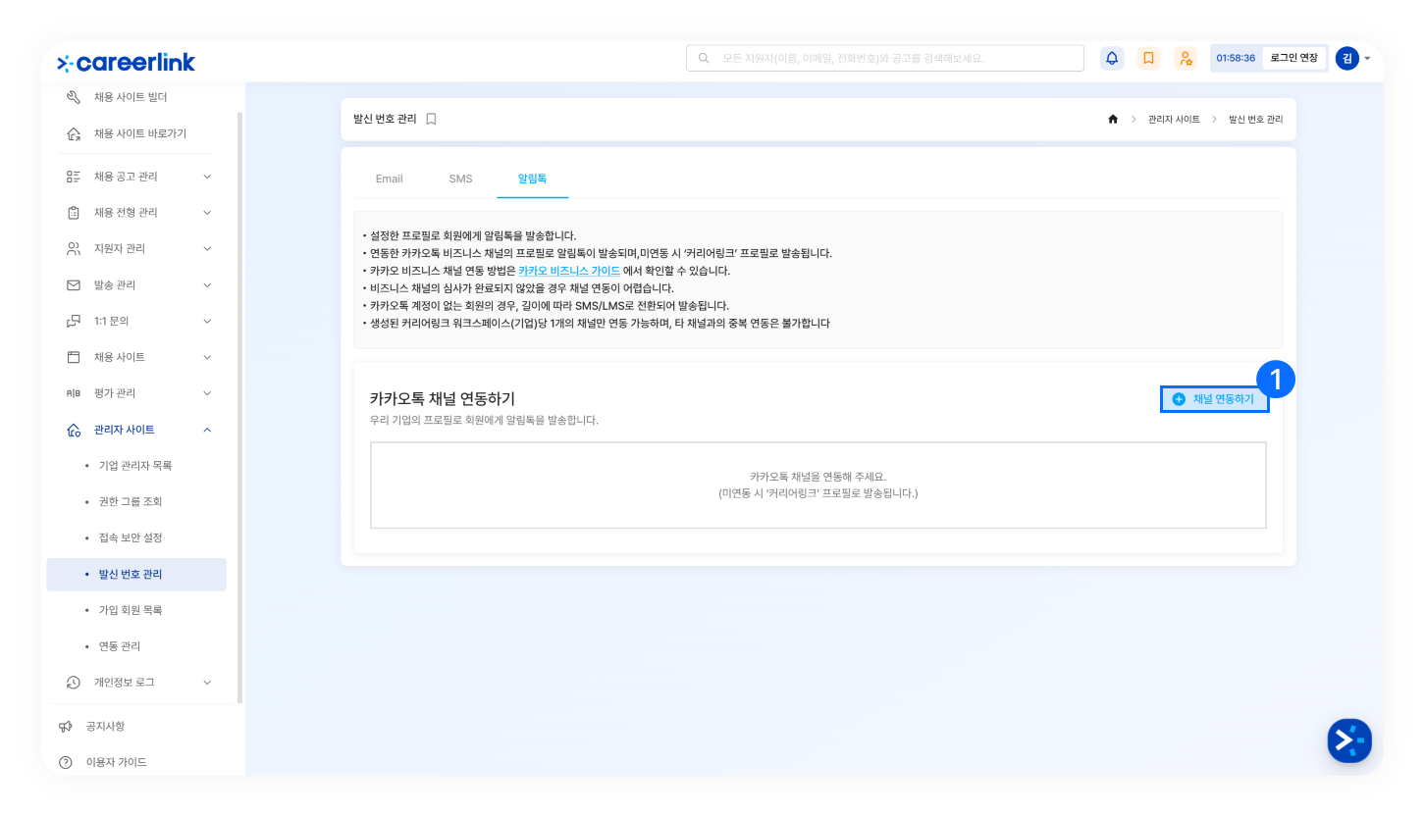Click the 채용 사이트 바로가기 house icon
The width and height of the screenshot is (1425, 817).
(x=74, y=133)
